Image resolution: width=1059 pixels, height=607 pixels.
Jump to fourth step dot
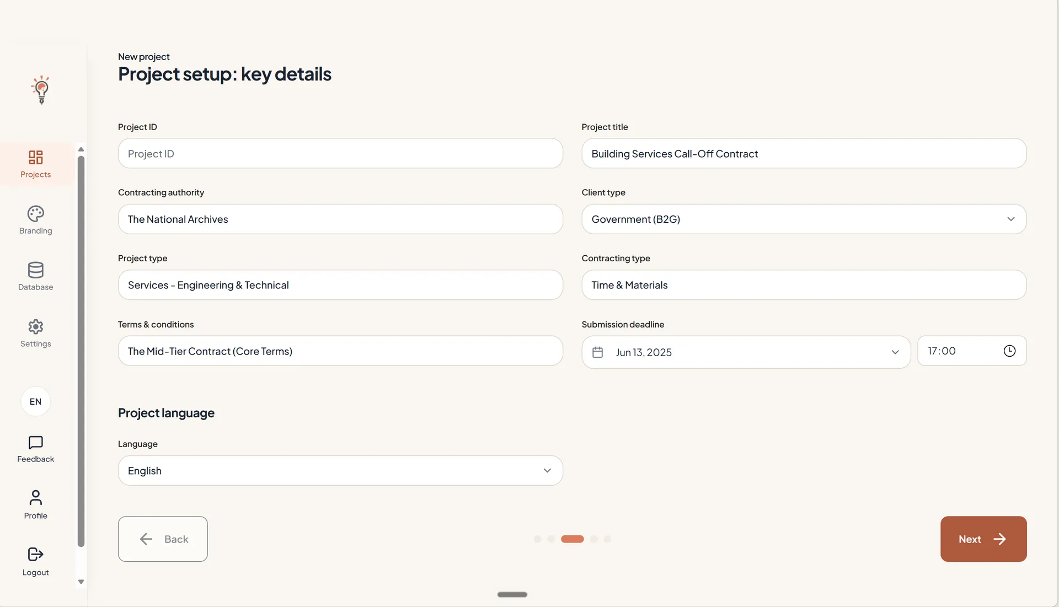click(594, 539)
